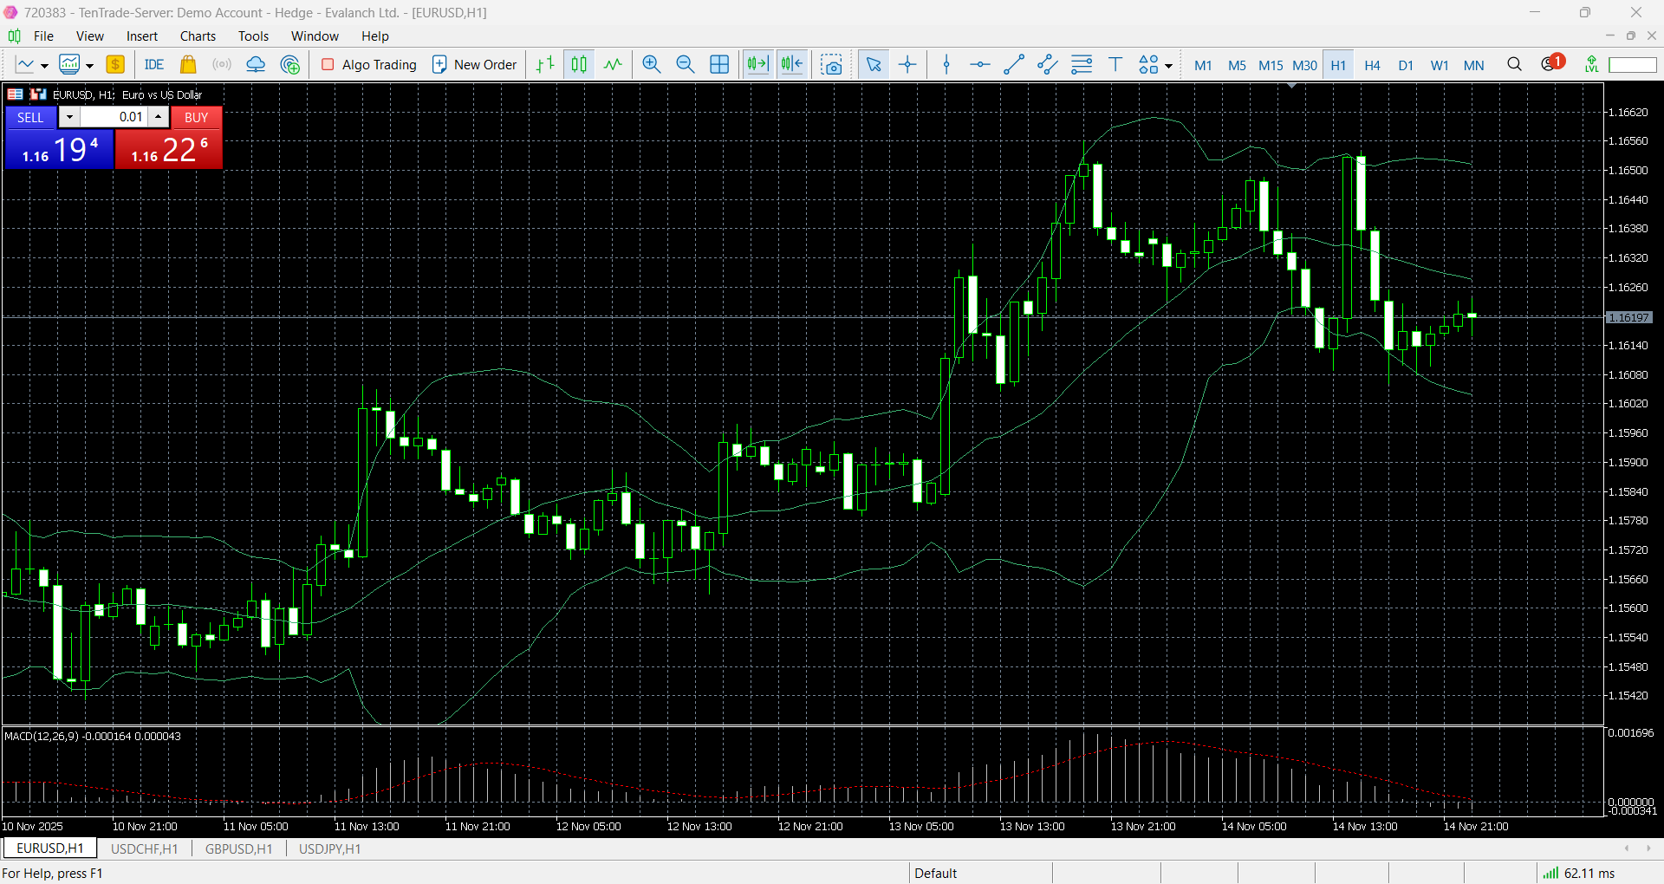Select the Crosshair tool
Viewport: 1664px width, 884px height.
pyautogui.click(x=907, y=65)
